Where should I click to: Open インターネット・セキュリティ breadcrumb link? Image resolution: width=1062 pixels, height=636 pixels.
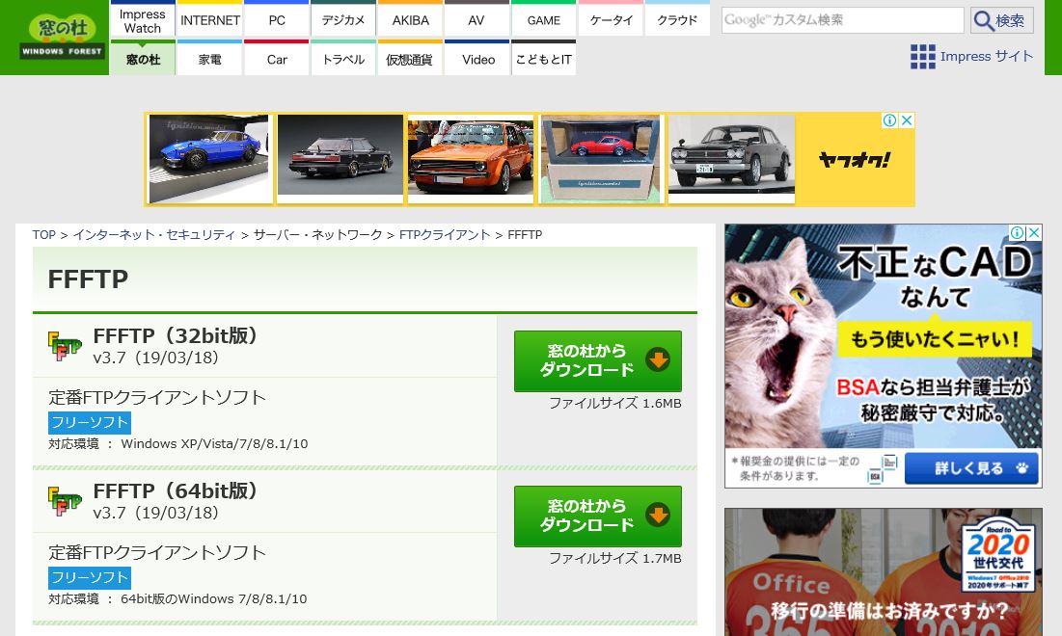coord(153,235)
